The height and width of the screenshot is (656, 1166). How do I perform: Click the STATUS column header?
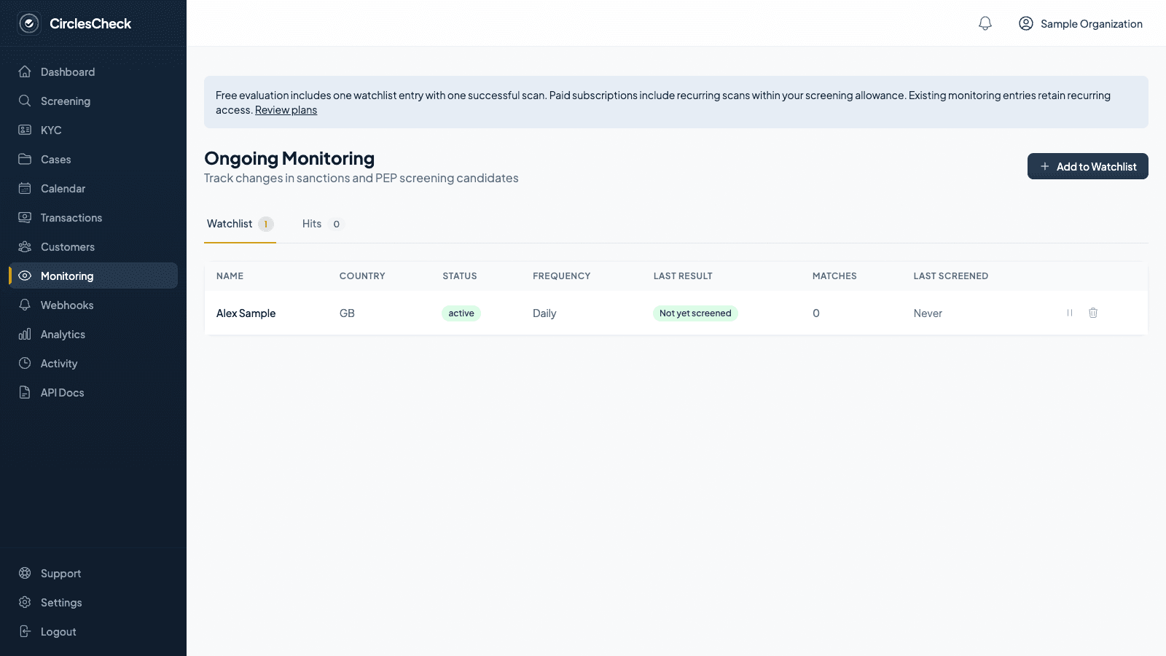tap(459, 276)
